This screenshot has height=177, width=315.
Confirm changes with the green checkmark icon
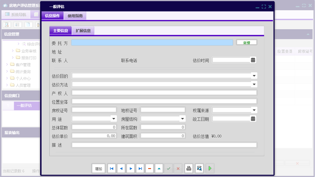(169, 168)
